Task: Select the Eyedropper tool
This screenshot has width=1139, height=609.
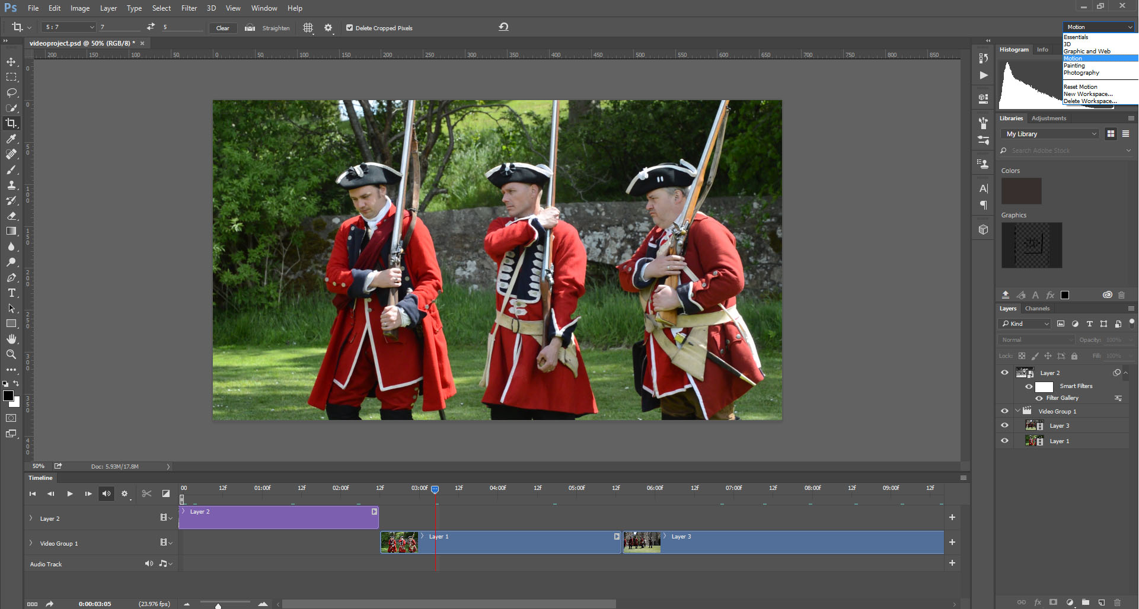Action: pos(11,139)
